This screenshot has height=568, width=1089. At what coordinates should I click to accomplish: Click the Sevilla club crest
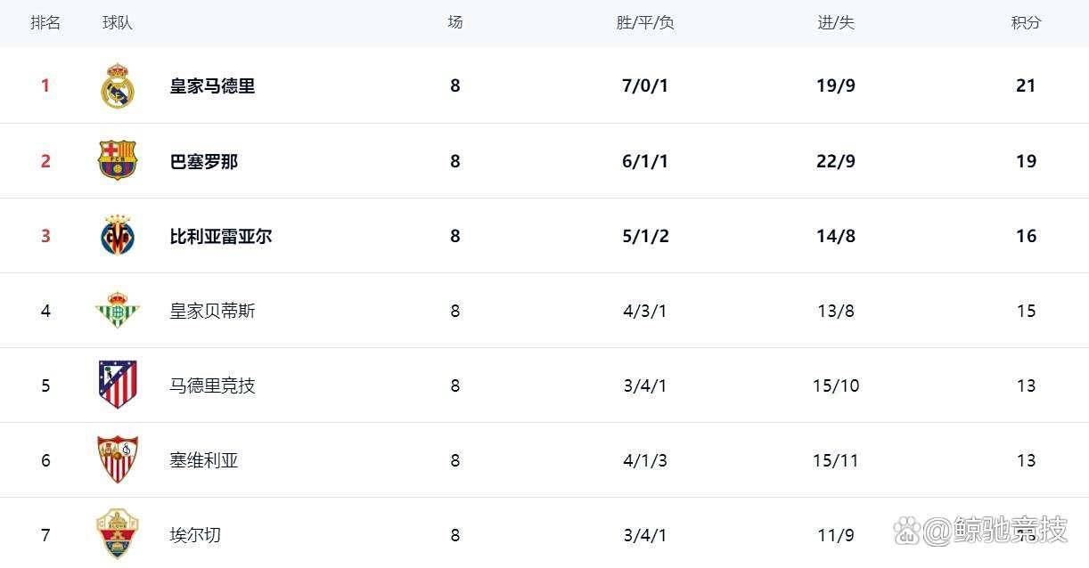click(118, 459)
